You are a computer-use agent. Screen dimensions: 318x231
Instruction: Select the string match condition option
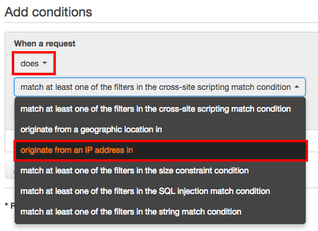pyautogui.click(x=160, y=212)
